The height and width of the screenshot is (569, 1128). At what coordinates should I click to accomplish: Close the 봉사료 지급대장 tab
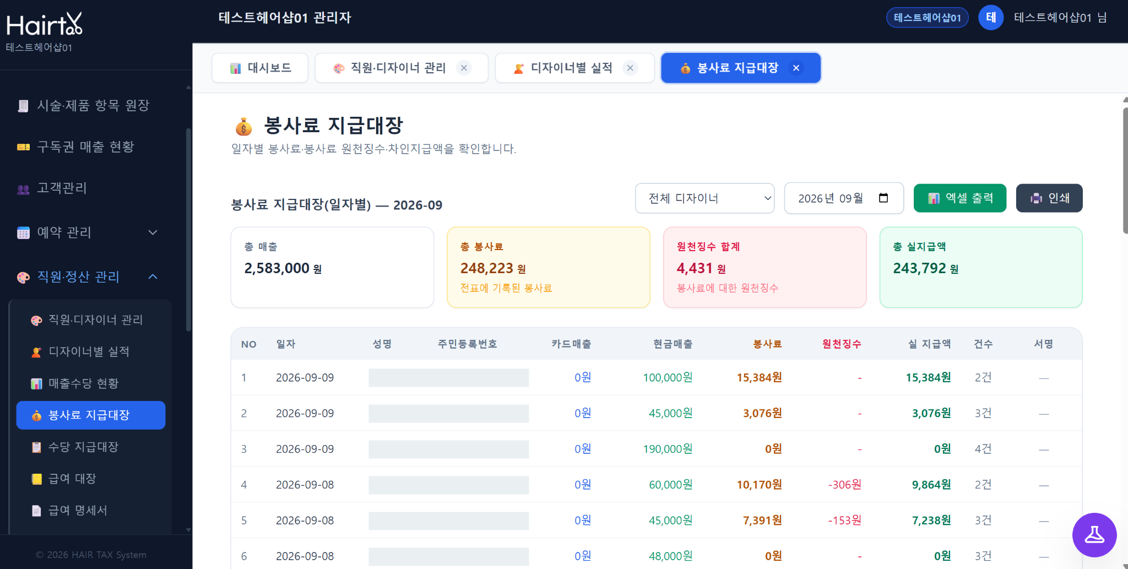tap(796, 68)
